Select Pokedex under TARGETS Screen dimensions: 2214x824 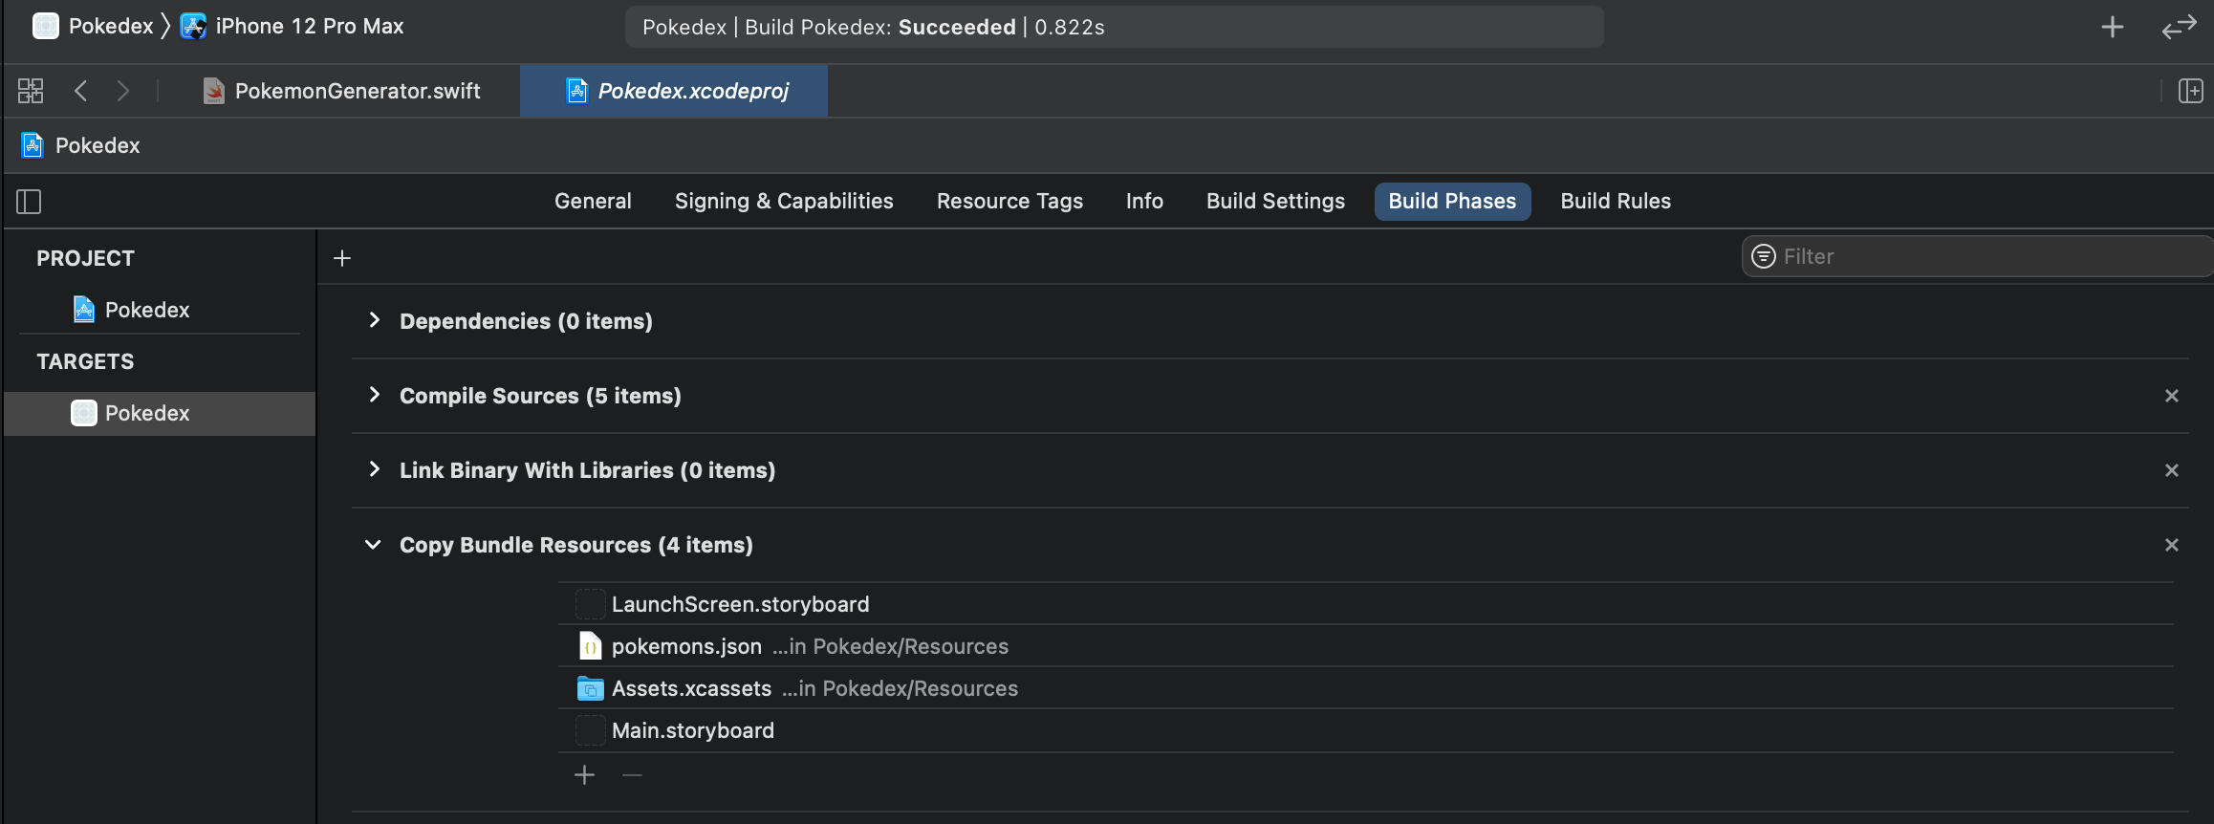tap(160, 413)
